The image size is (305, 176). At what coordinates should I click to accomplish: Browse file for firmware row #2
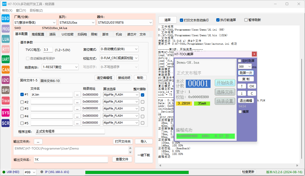[77, 102]
